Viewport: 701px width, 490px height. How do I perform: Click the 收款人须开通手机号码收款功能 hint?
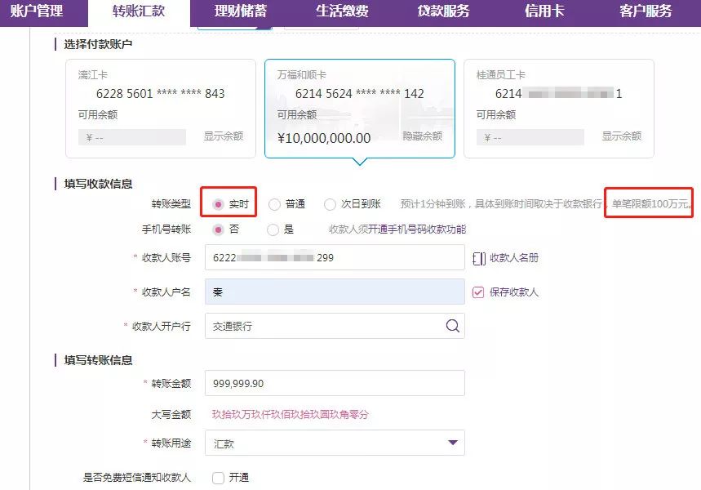[397, 229]
